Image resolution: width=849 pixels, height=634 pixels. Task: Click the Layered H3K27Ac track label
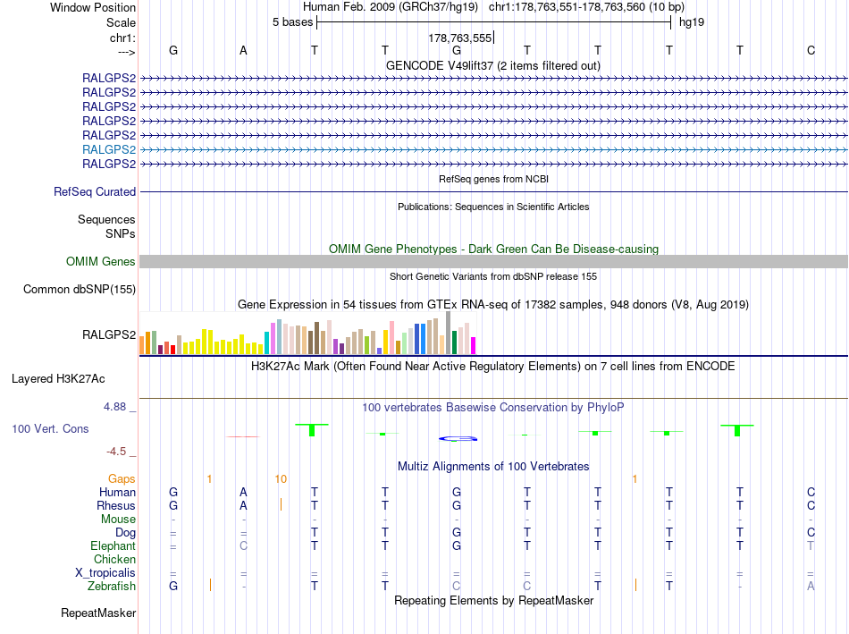coord(58,379)
